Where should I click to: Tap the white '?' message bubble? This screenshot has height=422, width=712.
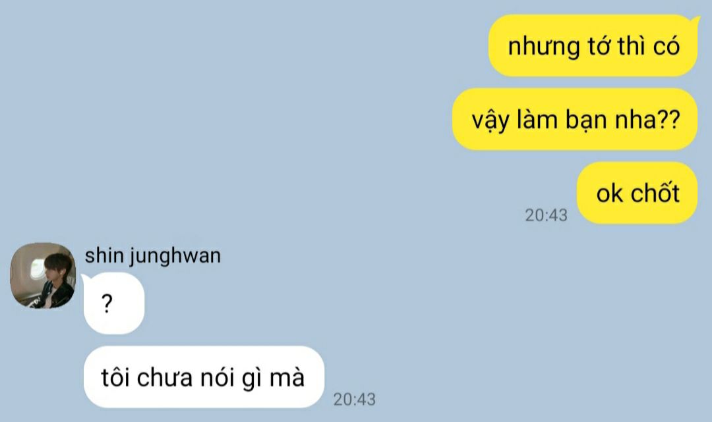click(x=114, y=303)
